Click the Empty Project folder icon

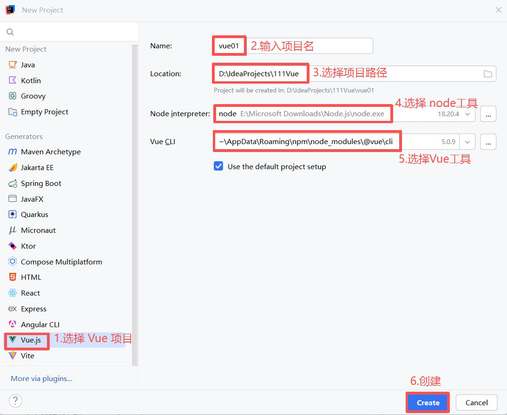click(13, 112)
